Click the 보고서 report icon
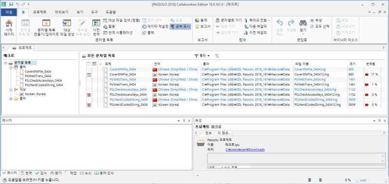This screenshot has height=184, width=389. [x=202, y=27]
